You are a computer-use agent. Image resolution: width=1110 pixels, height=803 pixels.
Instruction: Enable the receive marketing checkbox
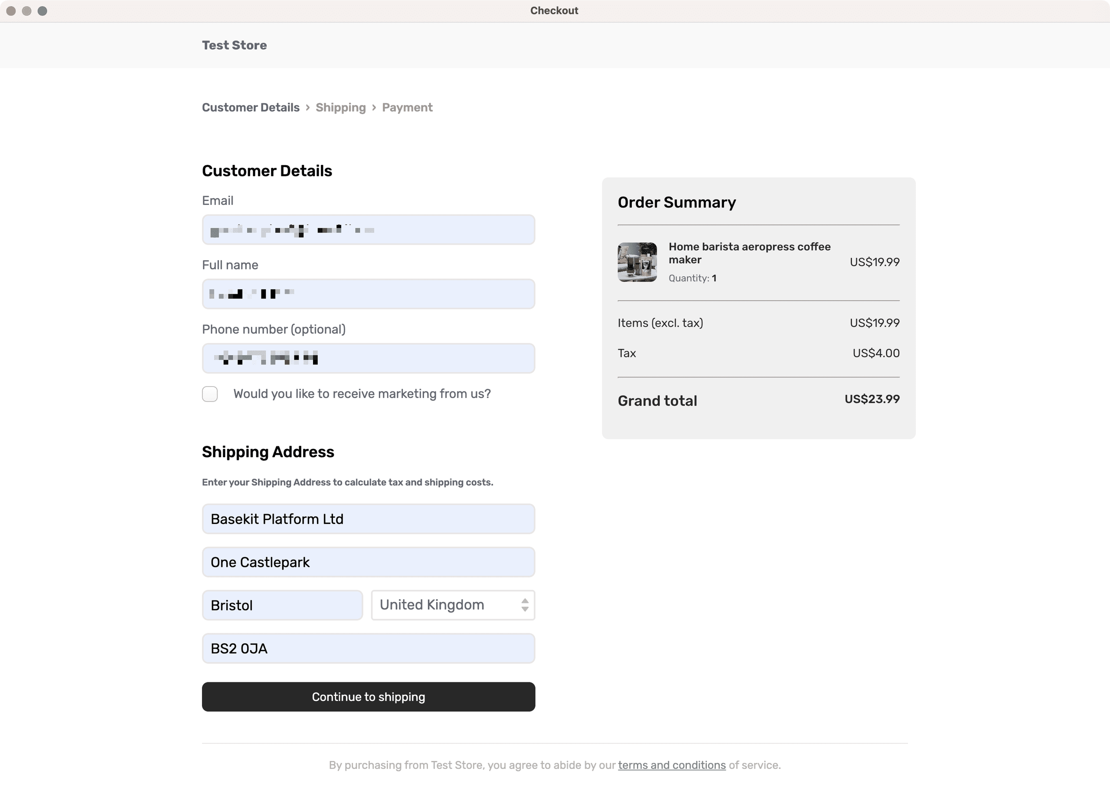(x=209, y=393)
